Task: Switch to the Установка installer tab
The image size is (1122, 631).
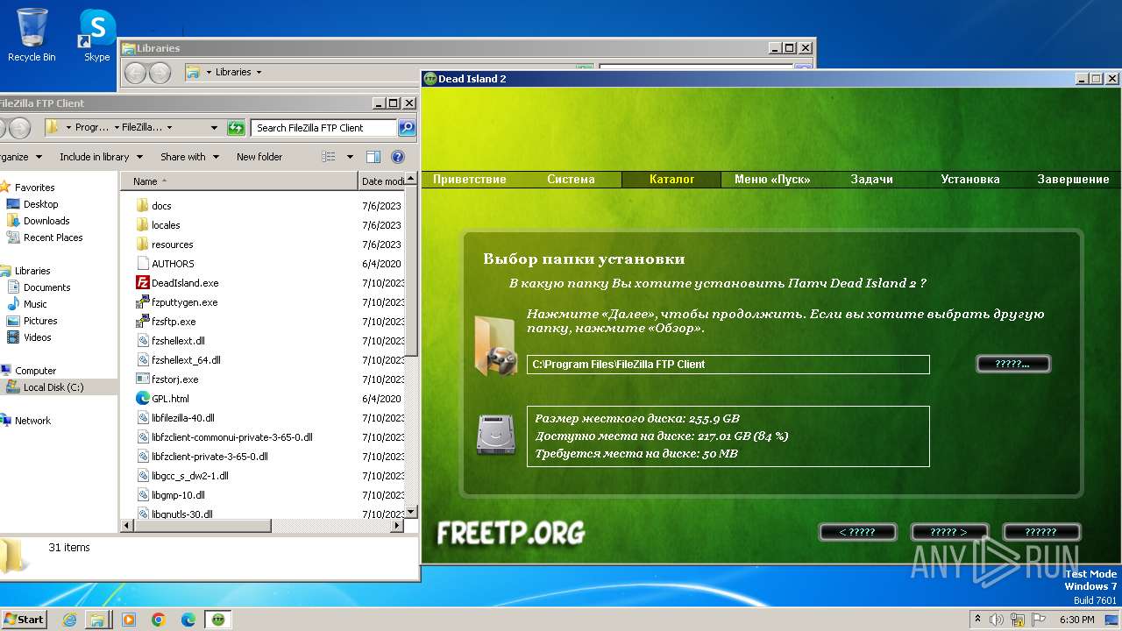Action: click(x=969, y=180)
